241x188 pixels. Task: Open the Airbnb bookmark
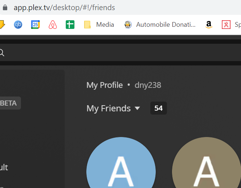53,25
